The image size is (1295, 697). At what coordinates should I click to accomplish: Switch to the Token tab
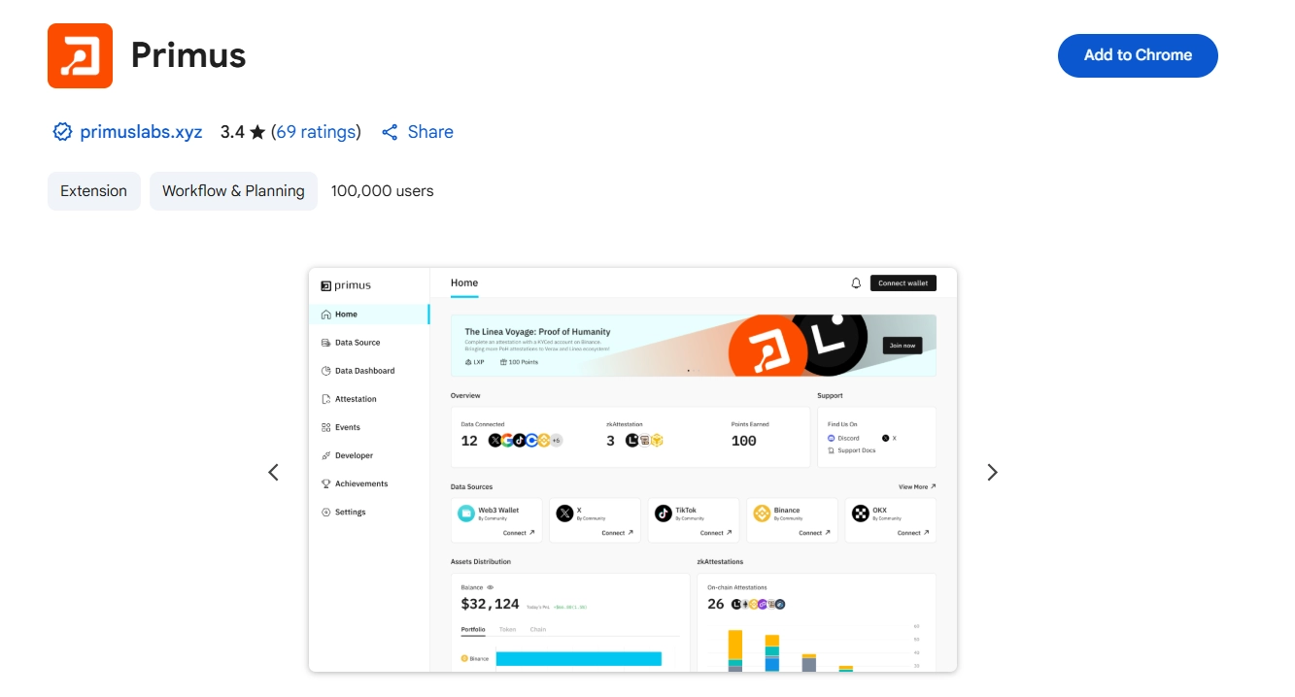pos(507,629)
